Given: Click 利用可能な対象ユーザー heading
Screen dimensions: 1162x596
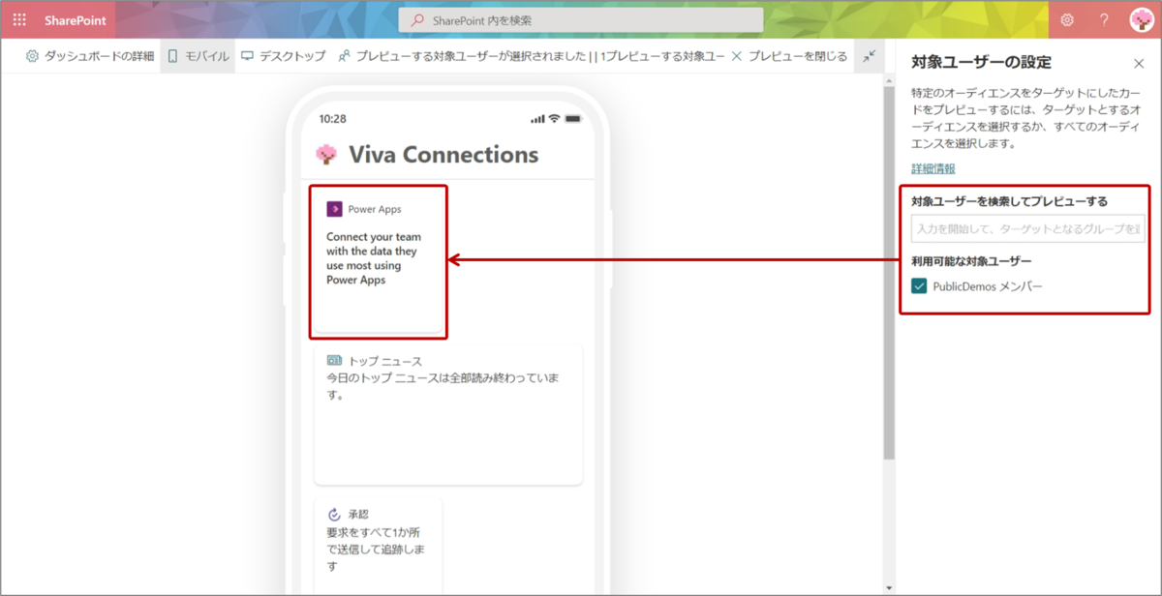Looking at the screenshot, I should [971, 261].
